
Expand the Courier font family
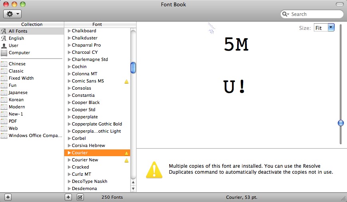pyautogui.click(x=69, y=153)
